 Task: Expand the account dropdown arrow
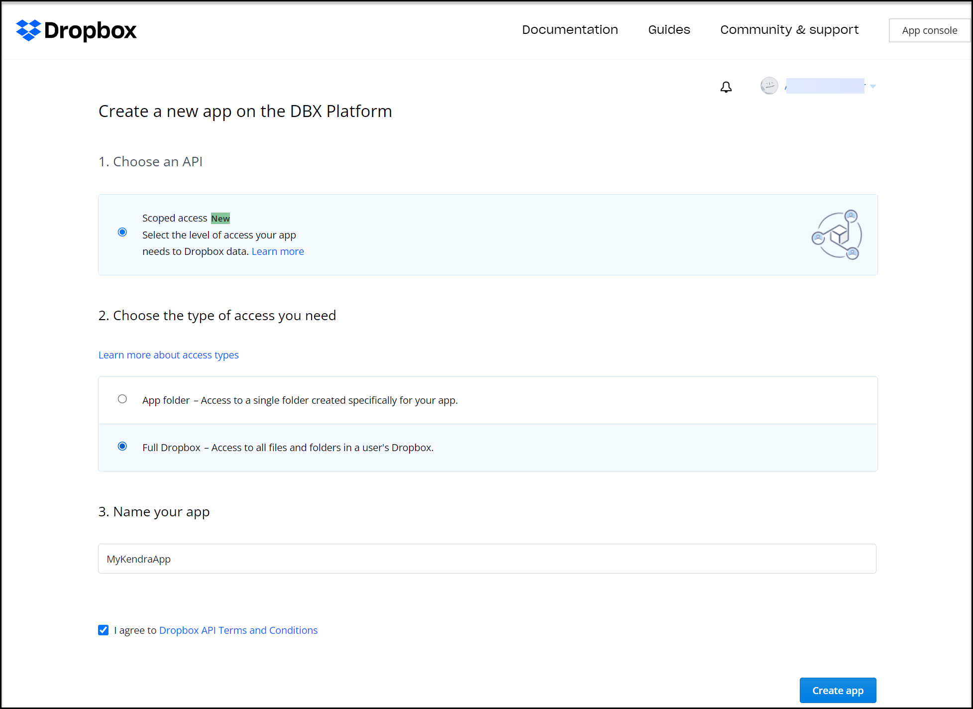pos(872,87)
